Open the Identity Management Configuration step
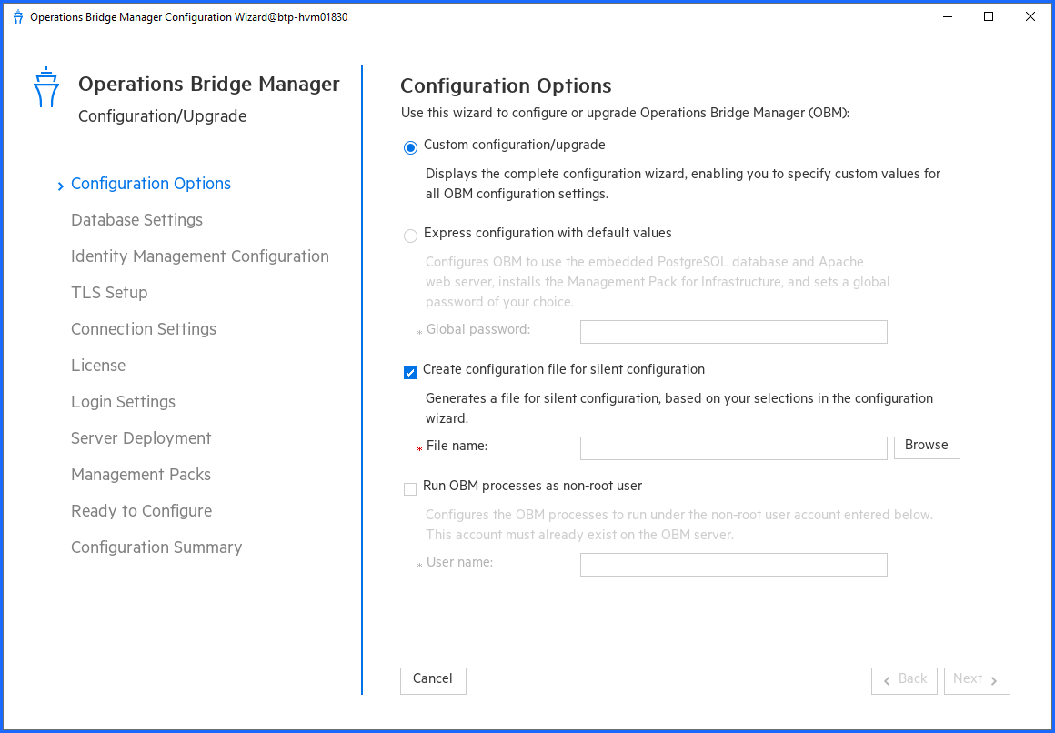This screenshot has width=1055, height=733. [x=199, y=256]
